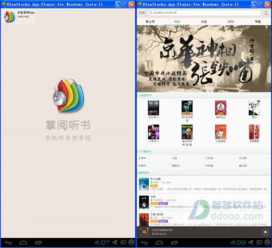Open the 鬼谷子的局 第2部 cover
This screenshot has height=248, width=272.
(187, 132)
